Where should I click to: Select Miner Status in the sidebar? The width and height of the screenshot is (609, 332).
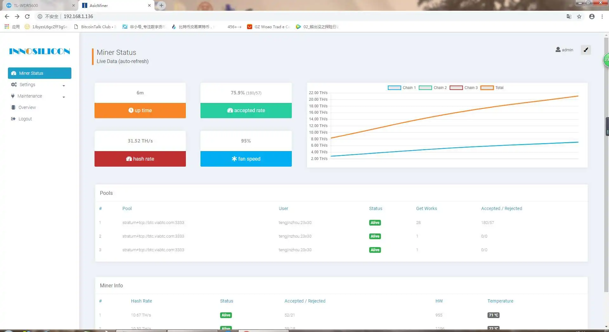tap(39, 73)
